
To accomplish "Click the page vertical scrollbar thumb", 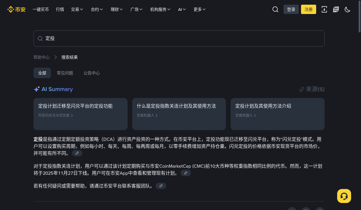I will (x=359, y=16).
